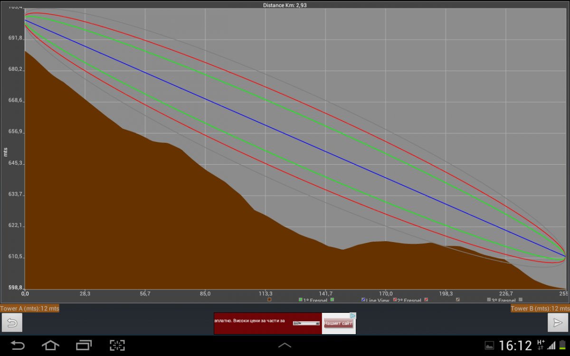
Task: Tap the battery indicator icon
Action: pos(562,345)
